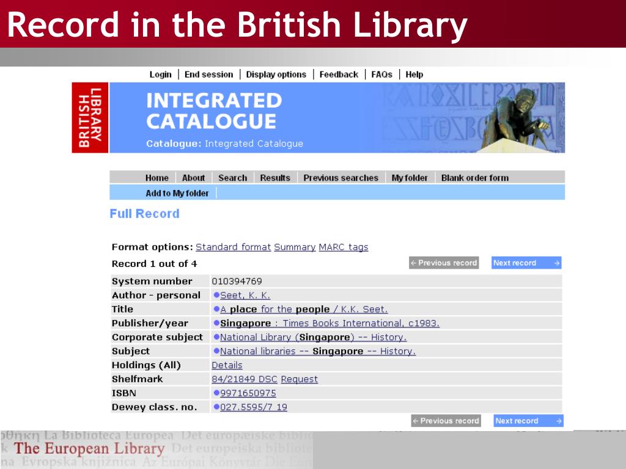Open the title link A place for the people
This screenshot has height=469, width=626.
(304, 310)
